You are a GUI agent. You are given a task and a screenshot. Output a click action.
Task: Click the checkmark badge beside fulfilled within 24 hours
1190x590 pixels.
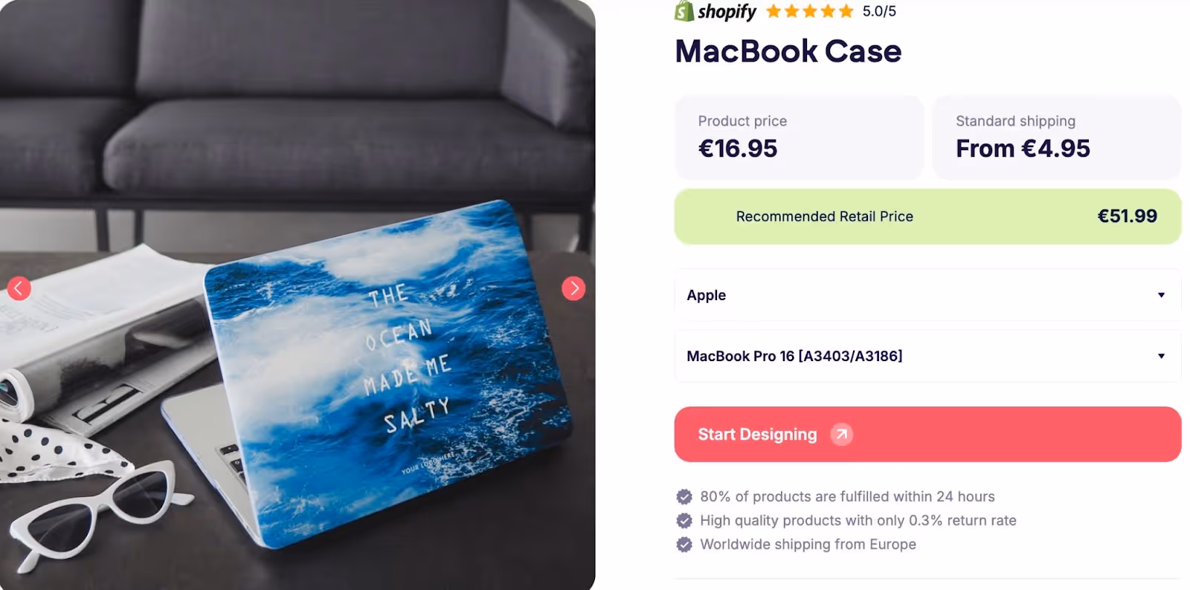pyautogui.click(x=684, y=496)
